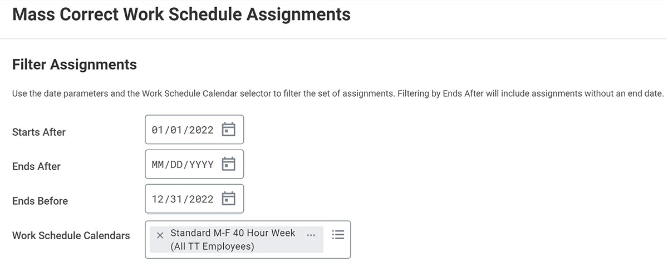Click the Starts After label
The image size is (668, 267).
click(x=39, y=132)
